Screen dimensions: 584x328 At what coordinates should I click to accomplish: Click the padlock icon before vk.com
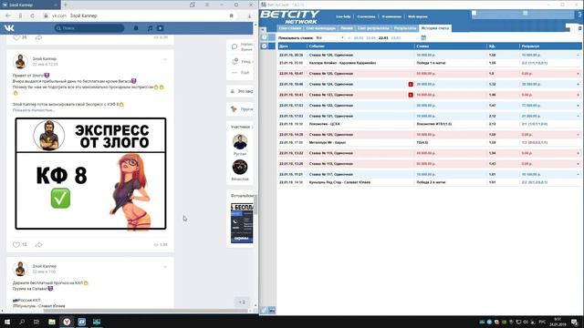click(x=46, y=15)
